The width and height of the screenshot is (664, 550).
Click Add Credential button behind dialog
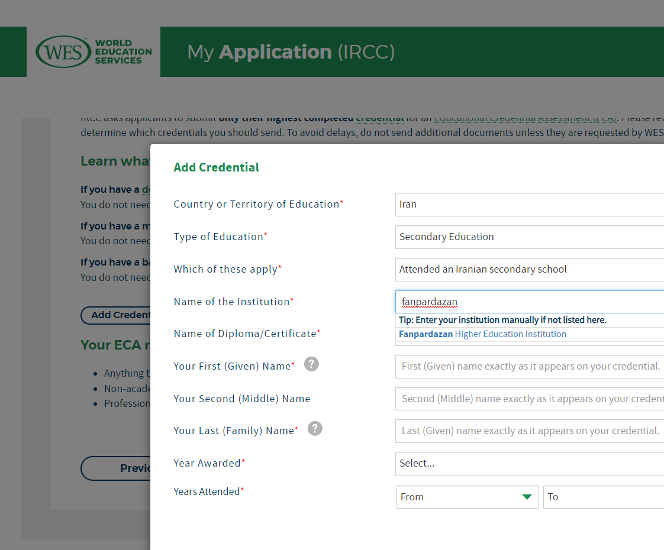pyautogui.click(x=115, y=315)
